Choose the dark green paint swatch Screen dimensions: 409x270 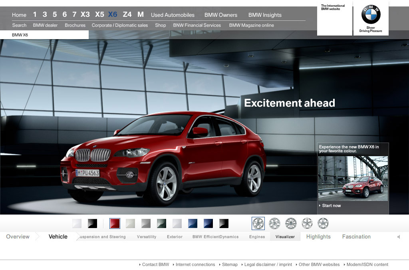161,224
